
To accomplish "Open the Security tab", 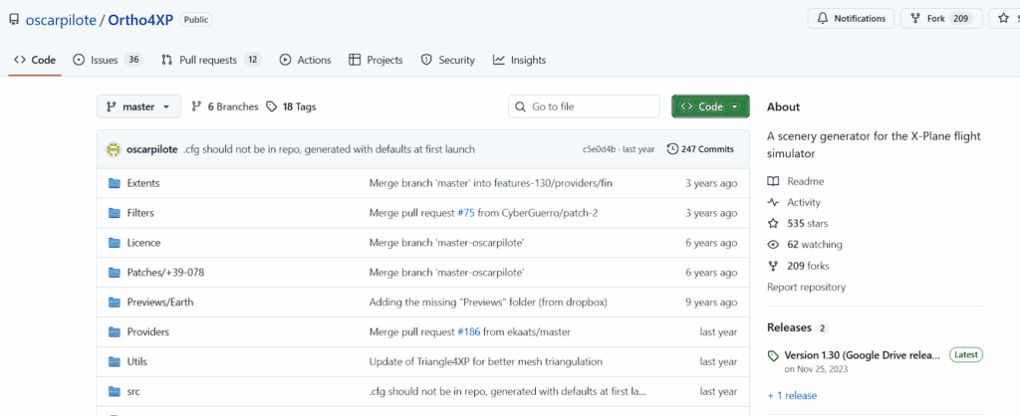I will 447,60.
